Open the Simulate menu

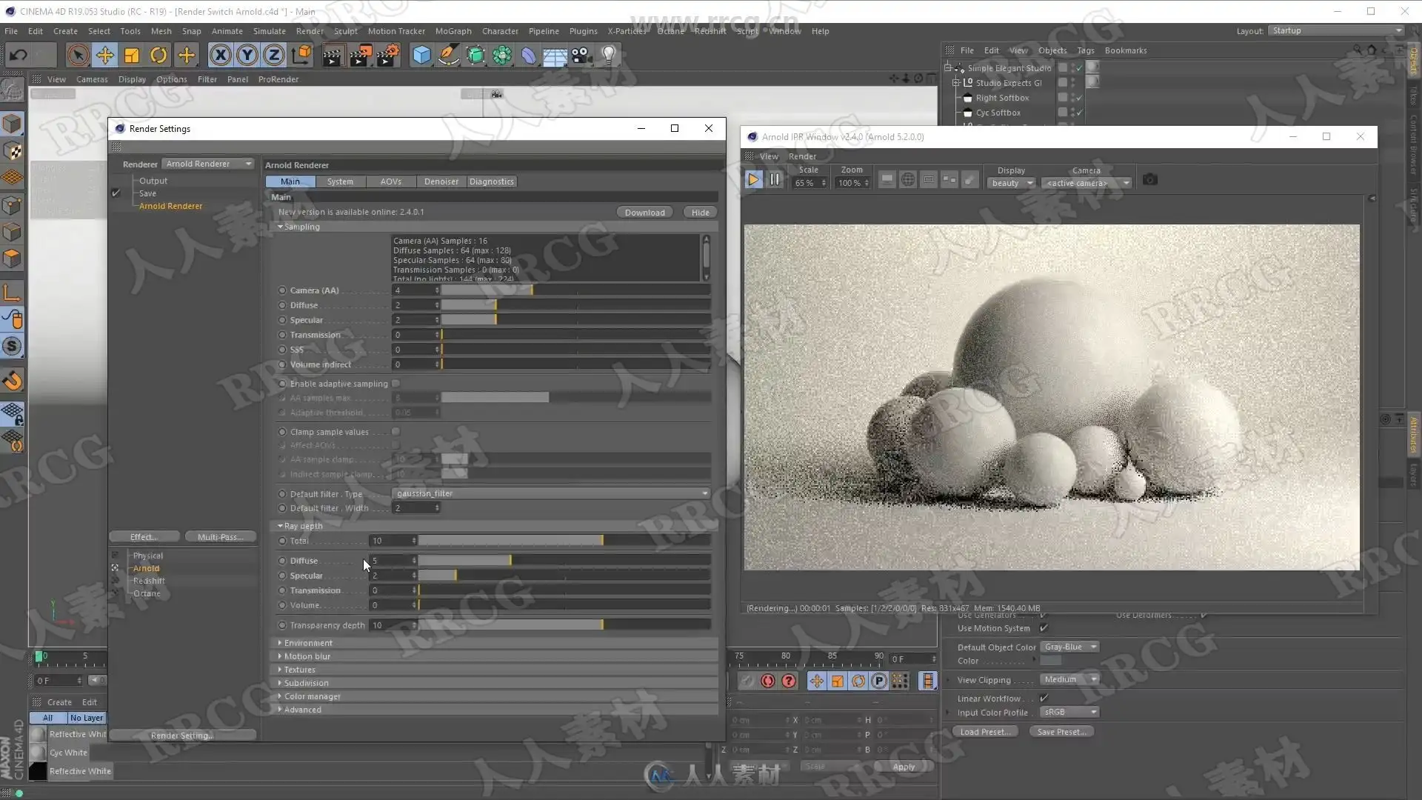(269, 31)
